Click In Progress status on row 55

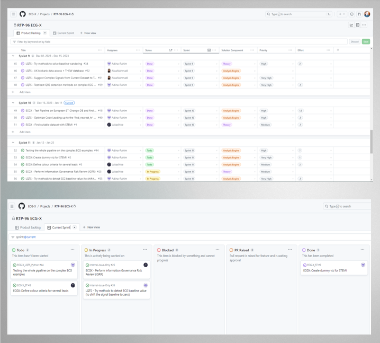click(152, 172)
